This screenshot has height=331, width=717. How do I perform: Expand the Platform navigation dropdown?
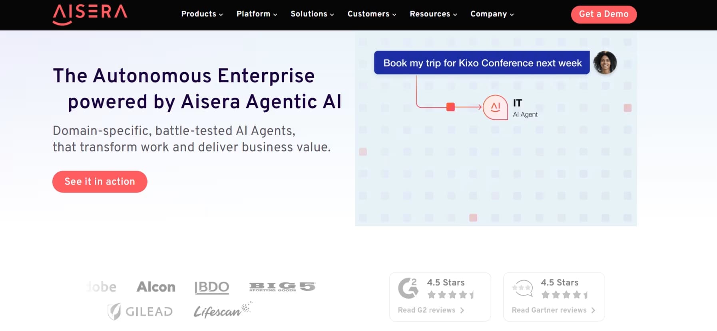256,14
